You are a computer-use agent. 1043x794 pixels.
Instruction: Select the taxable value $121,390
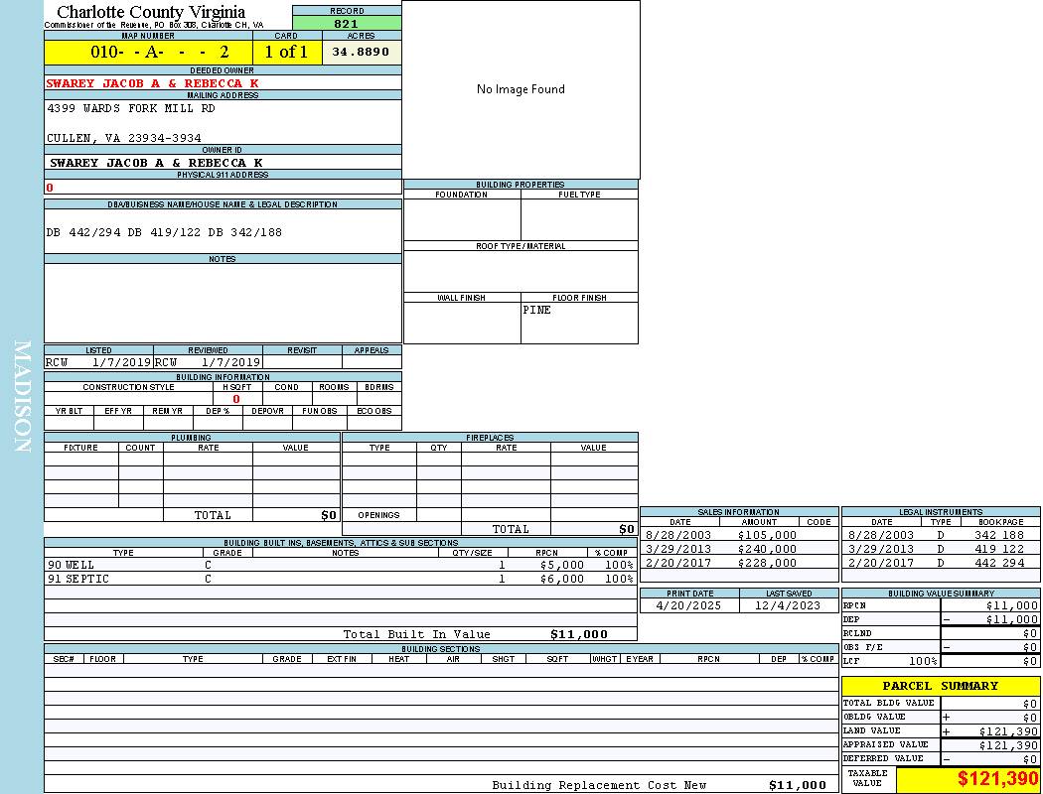tap(997, 780)
